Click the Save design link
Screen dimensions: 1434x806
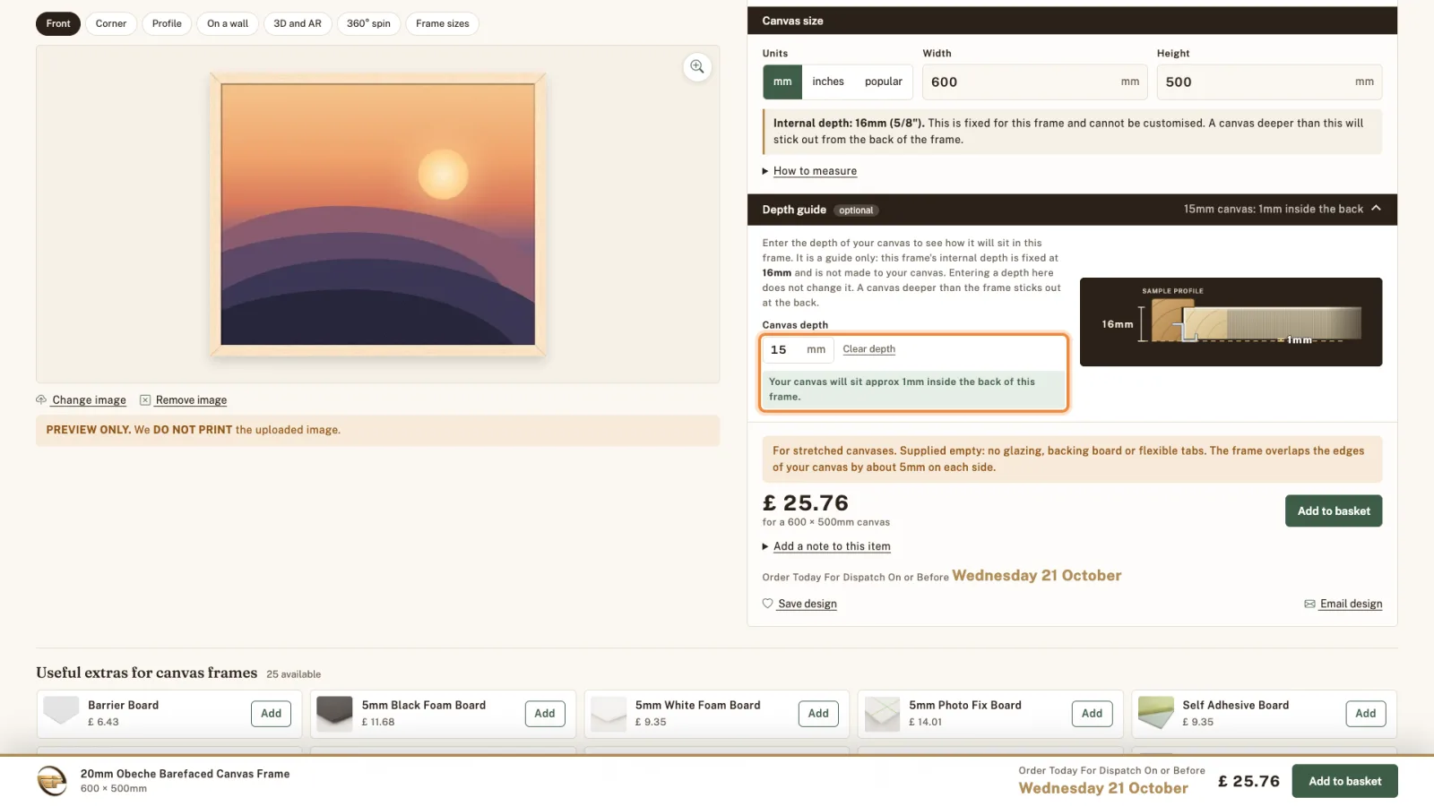tap(808, 604)
